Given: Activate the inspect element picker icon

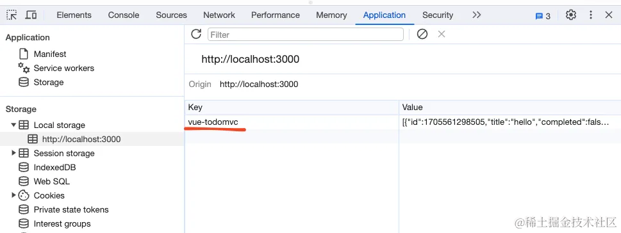Looking at the screenshot, I should click(12, 15).
